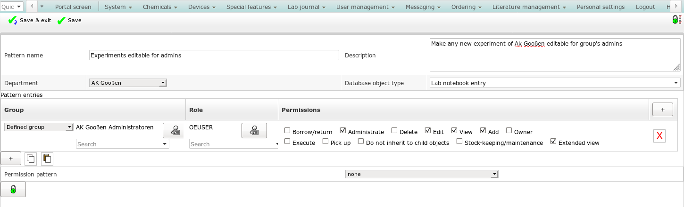Open the Chemicals menu
Image resolution: width=684 pixels, height=207 pixels.
(159, 7)
